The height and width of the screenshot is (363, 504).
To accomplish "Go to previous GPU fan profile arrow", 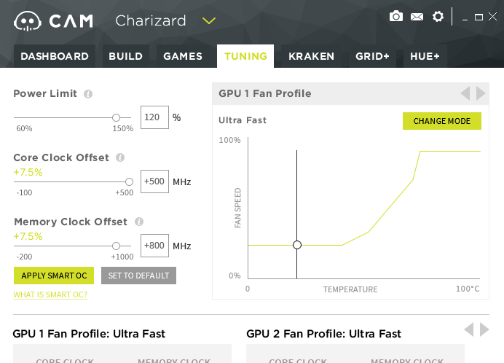I will pyautogui.click(x=465, y=93).
